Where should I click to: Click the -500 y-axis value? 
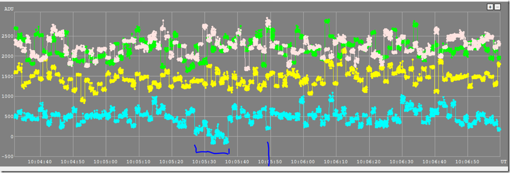point(8,156)
